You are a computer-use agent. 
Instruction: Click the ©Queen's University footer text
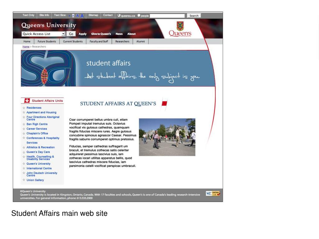click(33, 191)
